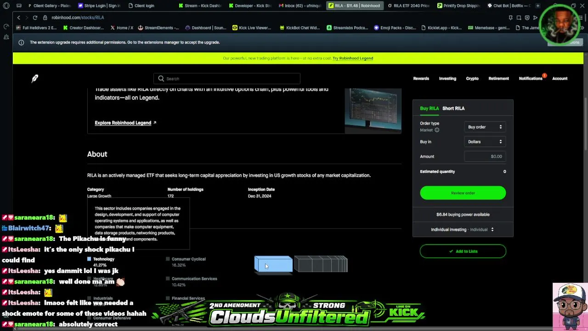Open the Dashboard | Sound bookmark
The width and height of the screenshot is (588, 331).
click(x=205, y=28)
